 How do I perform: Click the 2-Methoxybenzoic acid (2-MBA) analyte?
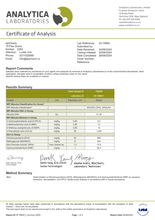(x=22, y=124)
